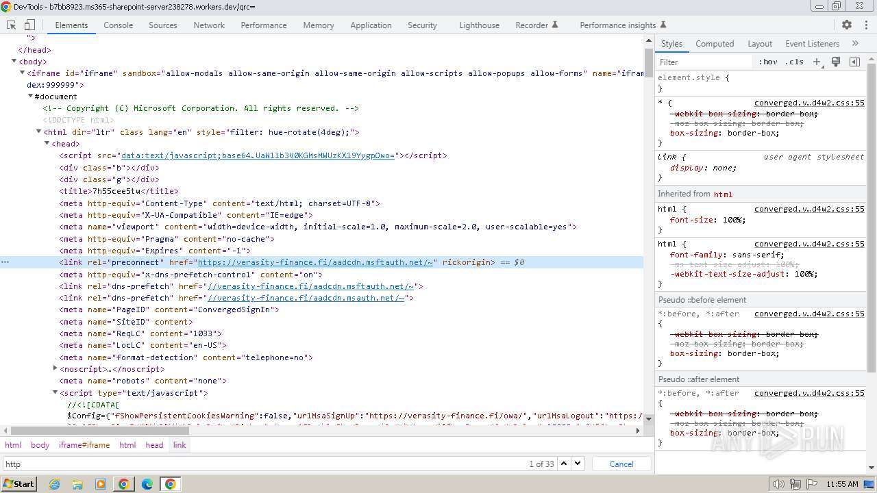877x493 pixels.
Task: Open DevTools settings gear
Action: coord(847,25)
